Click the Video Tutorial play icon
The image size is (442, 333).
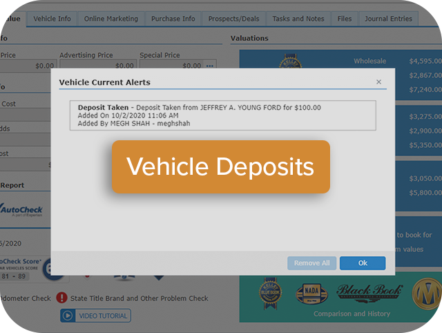[x=68, y=316]
